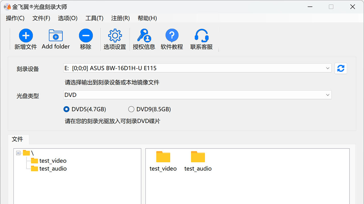Click the Add folder toolbar icon
The height and width of the screenshot is (204, 364).
coord(56,36)
